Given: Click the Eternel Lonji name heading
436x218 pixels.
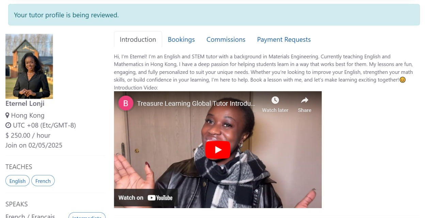Looking at the screenshot, I should [x=25, y=104].
